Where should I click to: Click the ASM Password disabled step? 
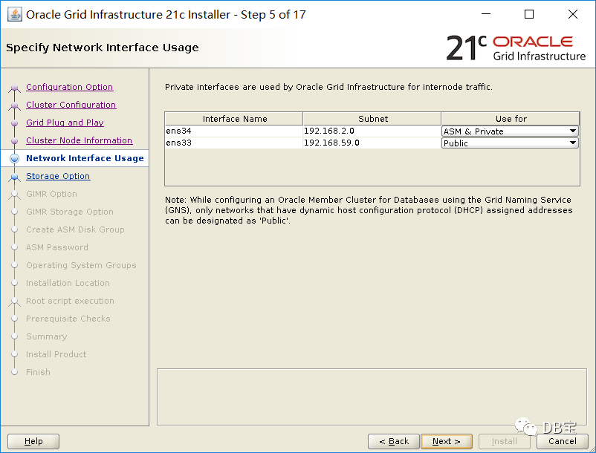pos(57,247)
